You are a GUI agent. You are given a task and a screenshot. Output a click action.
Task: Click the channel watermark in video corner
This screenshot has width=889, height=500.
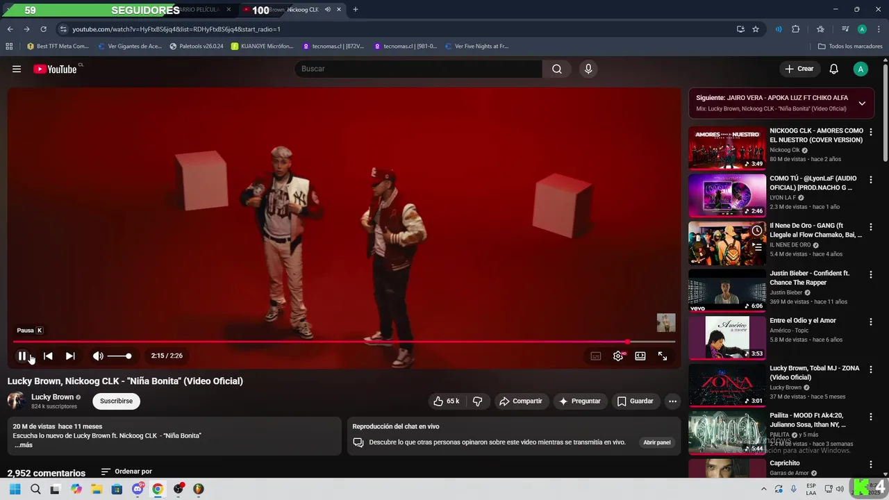click(x=666, y=322)
